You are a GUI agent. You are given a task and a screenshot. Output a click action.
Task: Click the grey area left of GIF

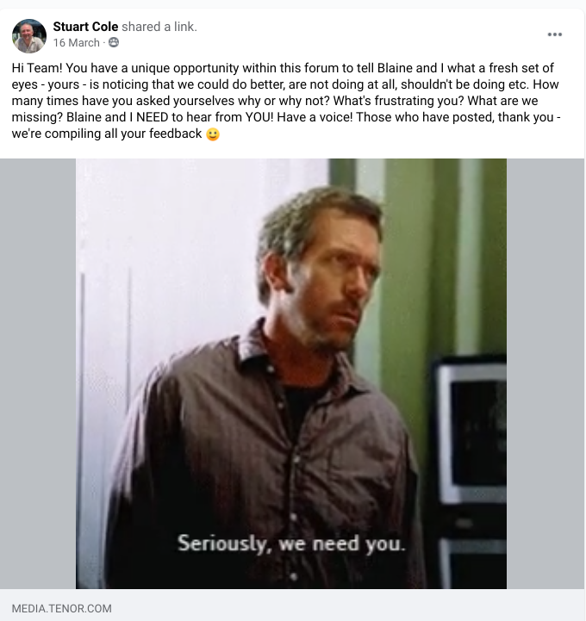pyautogui.click(x=38, y=374)
